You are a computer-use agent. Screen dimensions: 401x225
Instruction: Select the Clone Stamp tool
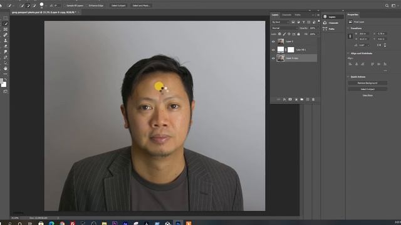pyautogui.click(x=6, y=40)
